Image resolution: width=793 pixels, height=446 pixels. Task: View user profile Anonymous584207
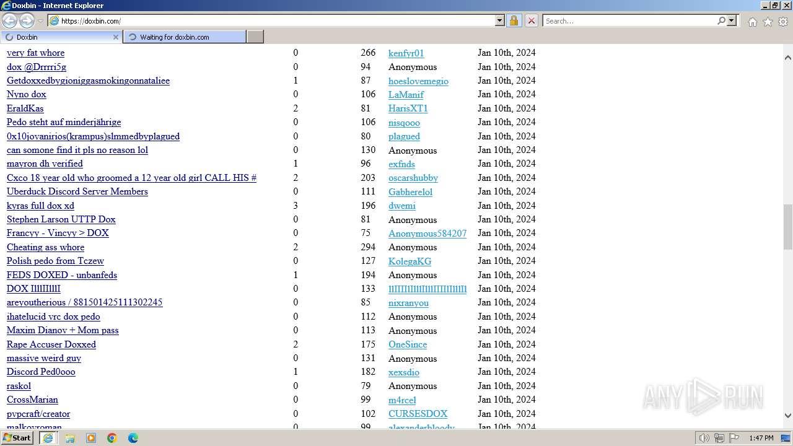coord(427,234)
